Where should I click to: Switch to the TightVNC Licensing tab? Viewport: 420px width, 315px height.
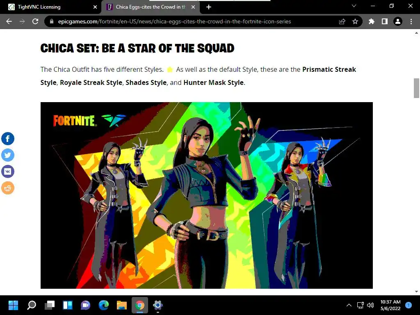tap(50, 7)
